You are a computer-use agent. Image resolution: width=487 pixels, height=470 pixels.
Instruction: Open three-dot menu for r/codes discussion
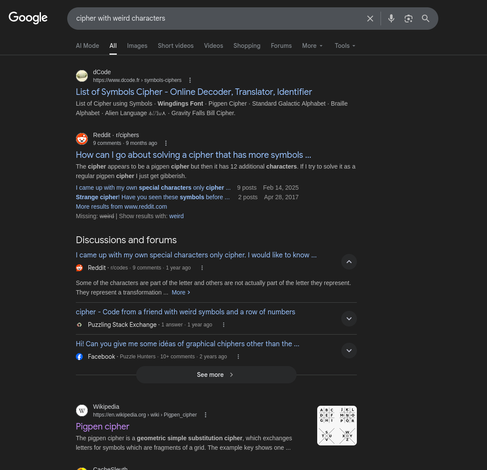202,268
